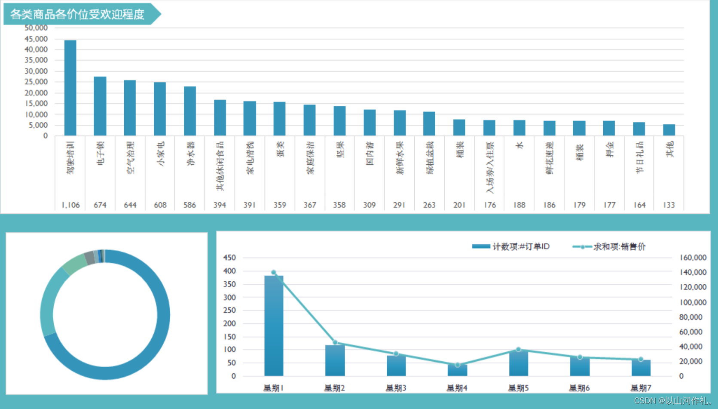
Task: Click the 450 left axis label
Action: [x=229, y=258]
